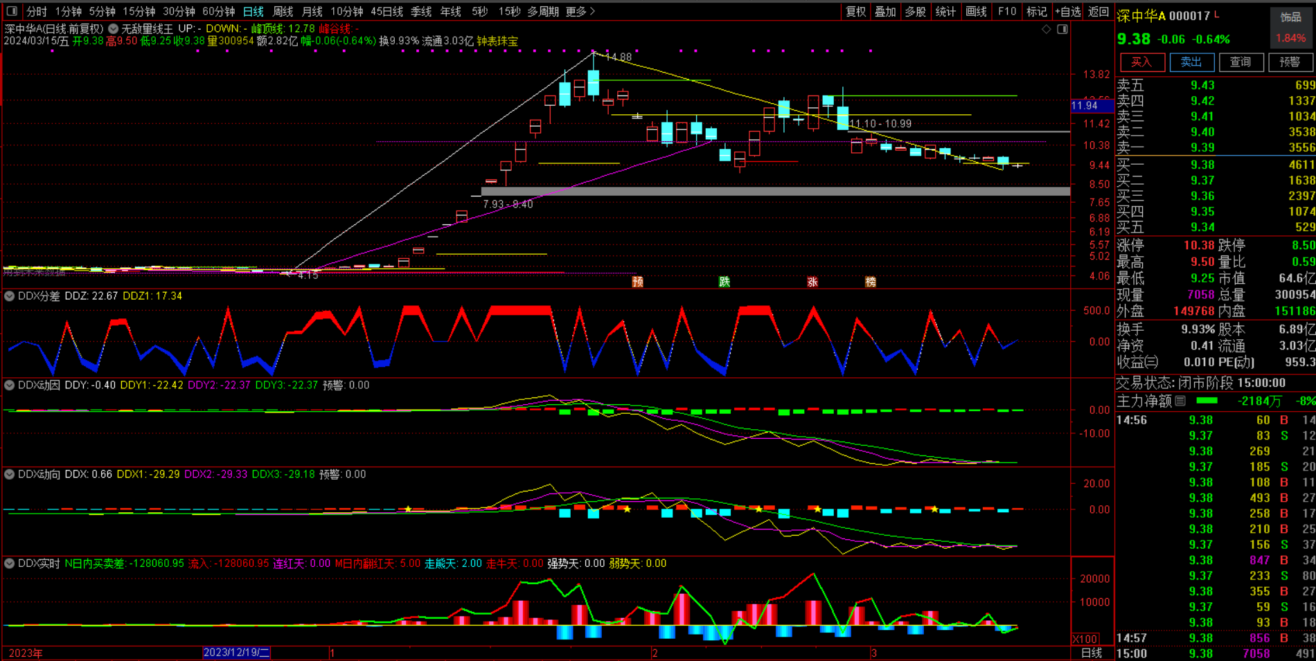Image resolution: width=1316 pixels, height=661 pixels.
Task: Switch to 60分钟 chart period
Action: [x=218, y=11]
